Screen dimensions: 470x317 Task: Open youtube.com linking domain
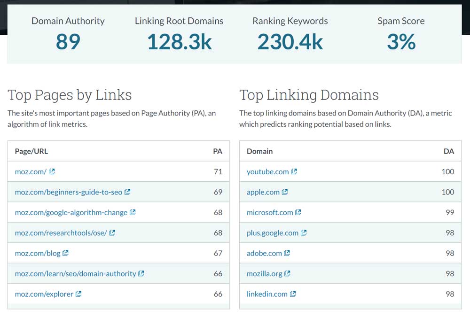[268, 172]
